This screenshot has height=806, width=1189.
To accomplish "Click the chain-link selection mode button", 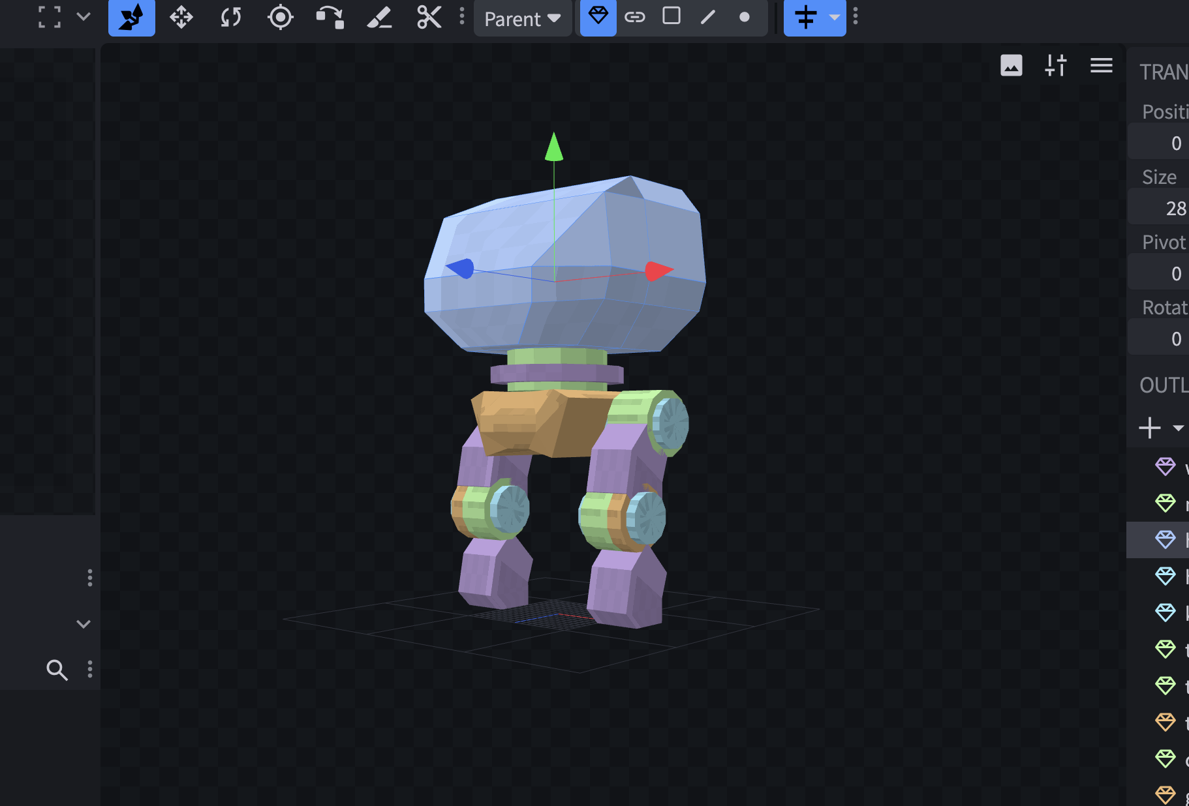I will 634,17.
